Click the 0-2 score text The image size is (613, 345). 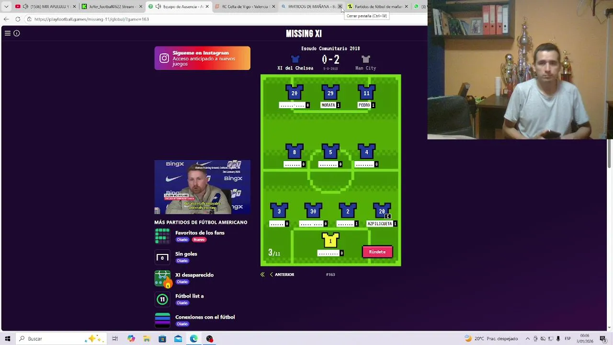330,59
